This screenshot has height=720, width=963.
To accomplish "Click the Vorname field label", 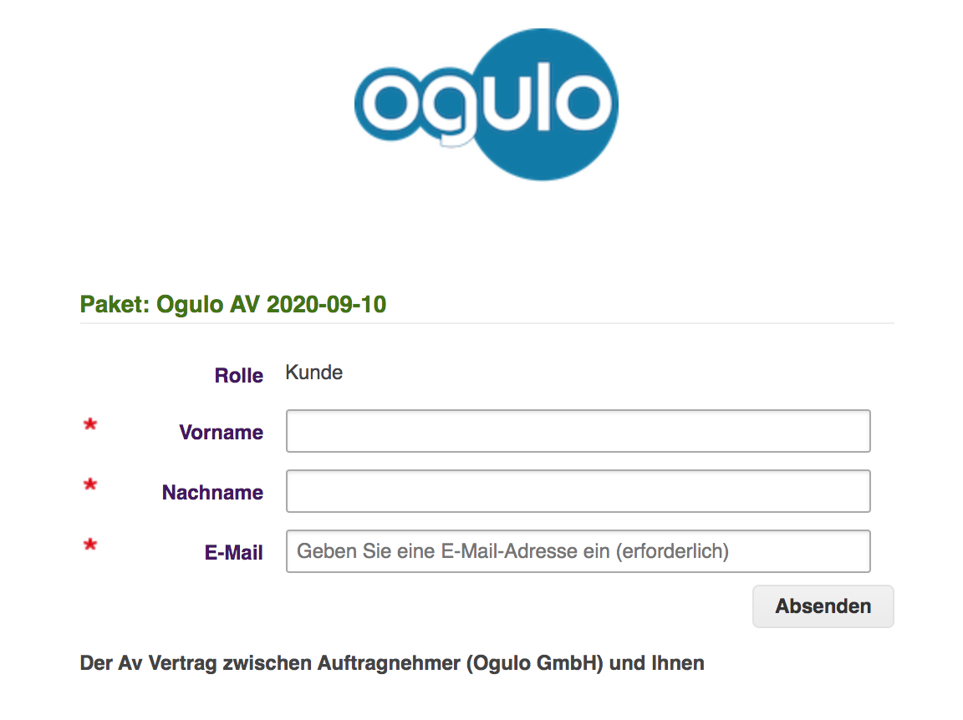I will pos(221,432).
